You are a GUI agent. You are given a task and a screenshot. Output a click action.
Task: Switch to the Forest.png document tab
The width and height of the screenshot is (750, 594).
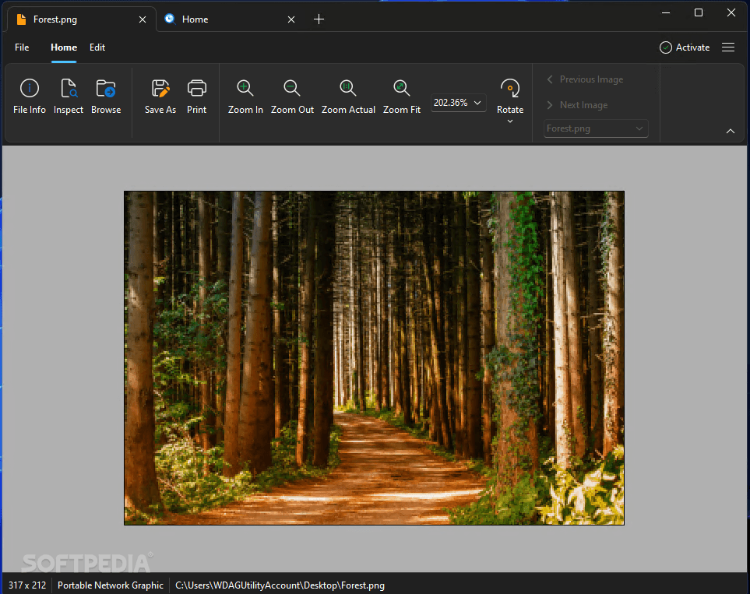81,19
